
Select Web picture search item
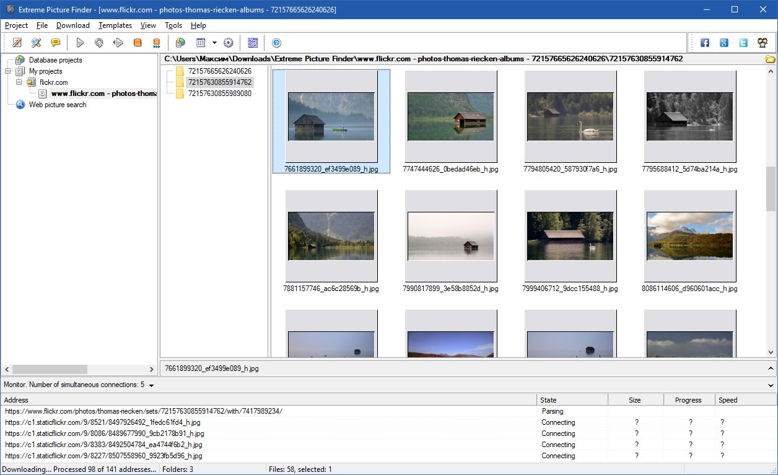(58, 105)
